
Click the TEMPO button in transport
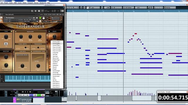[48, 93]
